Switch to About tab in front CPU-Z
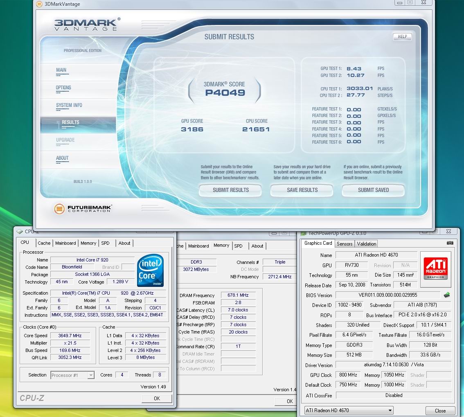 [x=124, y=243]
